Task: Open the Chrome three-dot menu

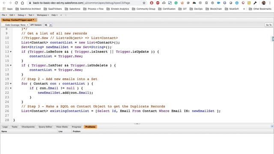Action: [x=270, y=3]
